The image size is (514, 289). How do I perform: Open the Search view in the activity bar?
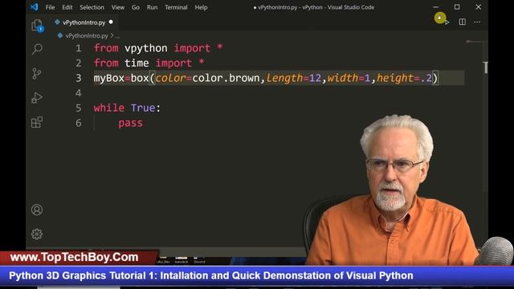point(37,50)
